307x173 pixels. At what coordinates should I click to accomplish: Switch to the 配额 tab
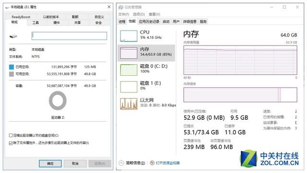[75, 17]
